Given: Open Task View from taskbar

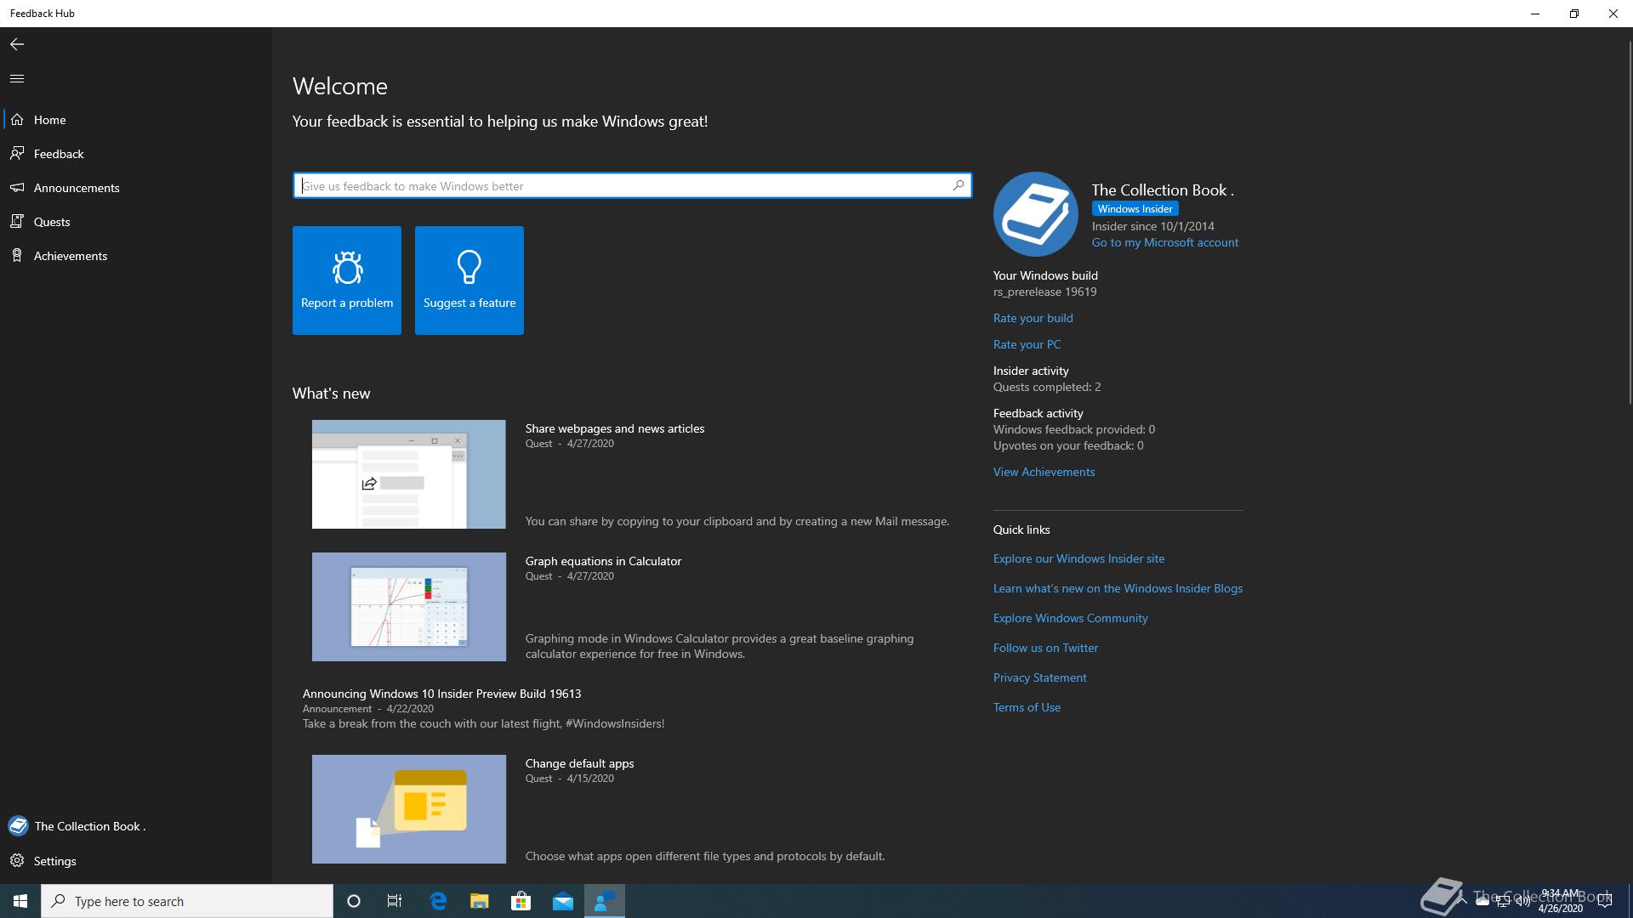Looking at the screenshot, I should pyautogui.click(x=395, y=901).
